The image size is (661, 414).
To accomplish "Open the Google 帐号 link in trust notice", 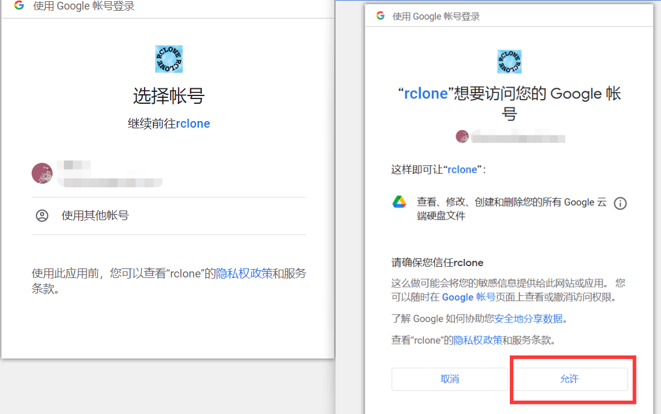I will (x=468, y=297).
